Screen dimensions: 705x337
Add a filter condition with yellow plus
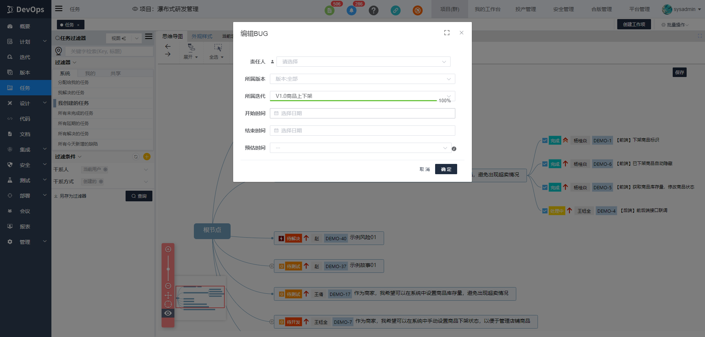pos(147,157)
